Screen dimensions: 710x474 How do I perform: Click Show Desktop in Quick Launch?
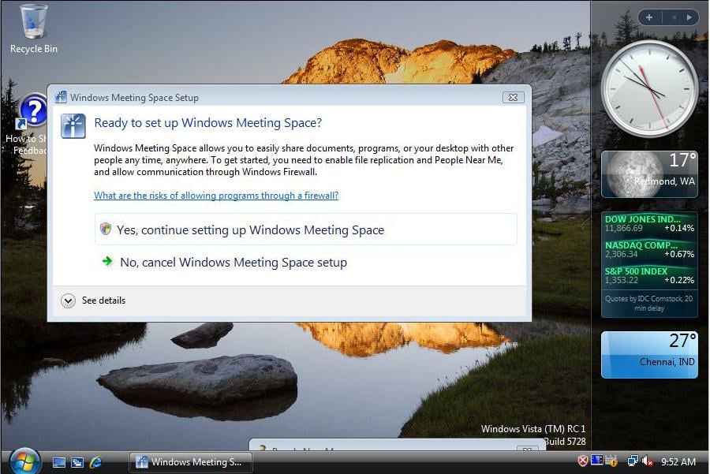pyautogui.click(x=59, y=462)
